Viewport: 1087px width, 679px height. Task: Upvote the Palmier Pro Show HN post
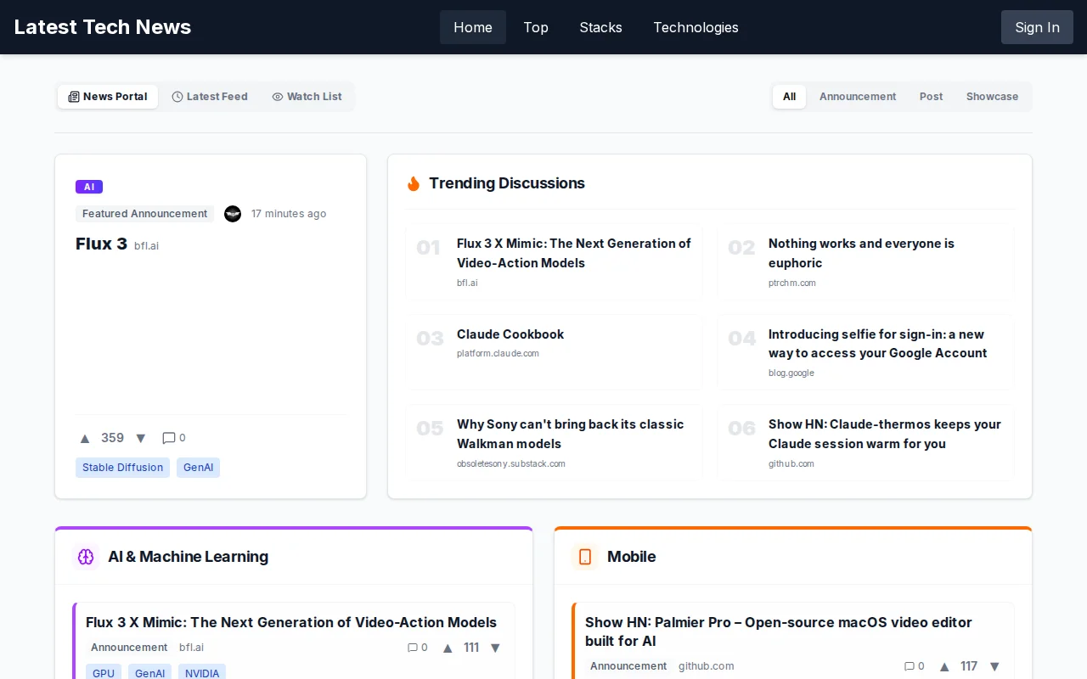point(944,666)
